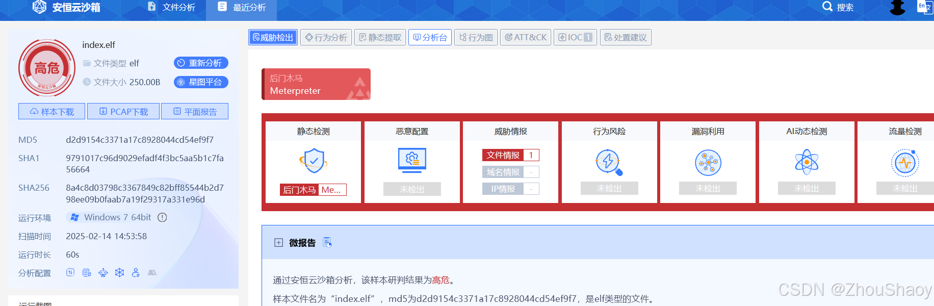Click the scan time 2025-02-14 14:53:58
This screenshot has height=306, width=934.
click(106, 236)
